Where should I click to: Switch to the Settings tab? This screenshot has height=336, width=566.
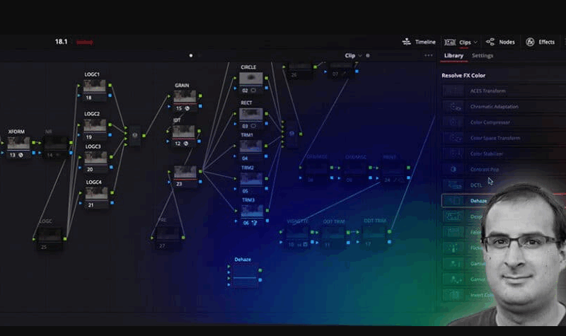click(483, 56)
